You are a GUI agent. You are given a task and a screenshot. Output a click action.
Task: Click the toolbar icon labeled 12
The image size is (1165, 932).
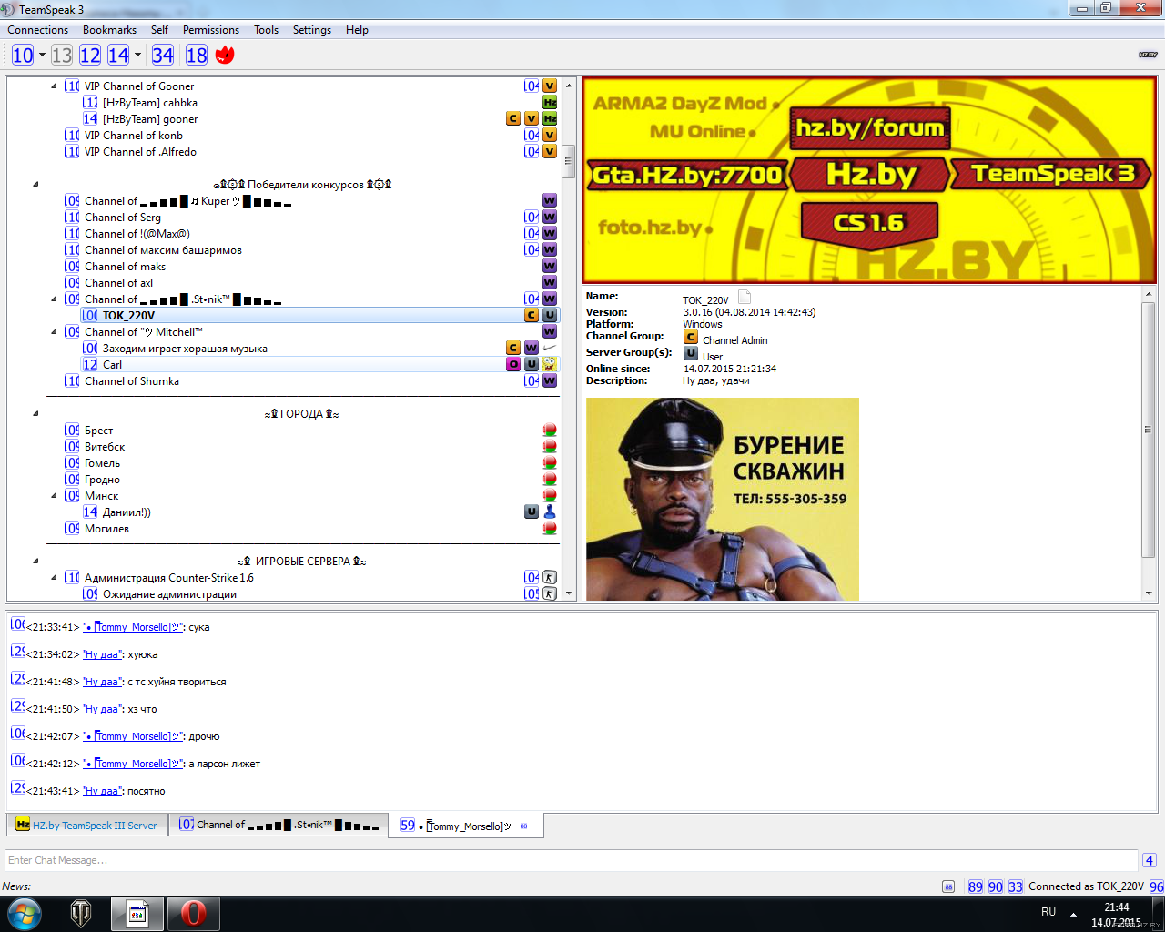90,56
